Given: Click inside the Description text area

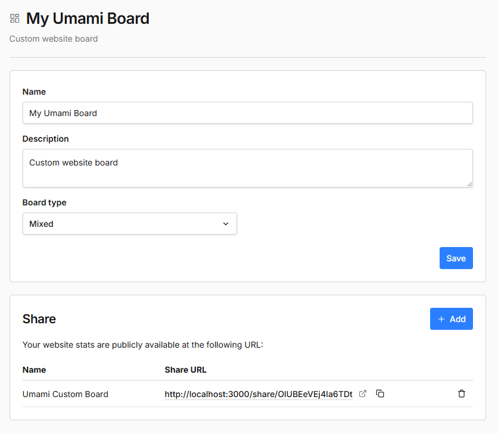Looking at the screenshot, I should tap(247, 168).
